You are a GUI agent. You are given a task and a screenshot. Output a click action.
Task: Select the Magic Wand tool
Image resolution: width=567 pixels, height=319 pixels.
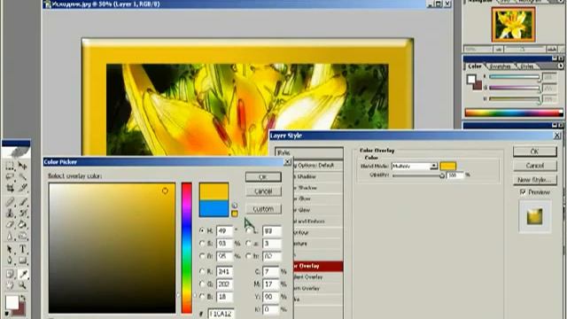(22, 177)
